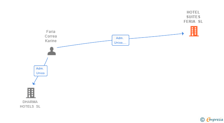Click the 'DHARMA HOTELS SL' company name
Image resolution: width=224 pixels, height=123 pixels.
[x=30, y=104]
